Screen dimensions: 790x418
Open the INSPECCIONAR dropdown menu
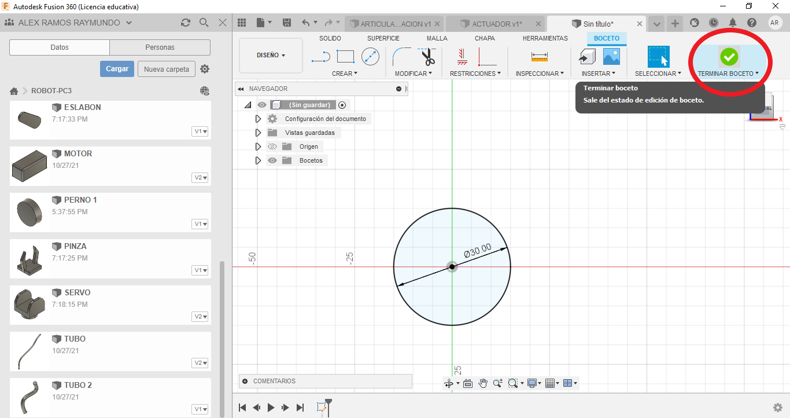point(540,74)
